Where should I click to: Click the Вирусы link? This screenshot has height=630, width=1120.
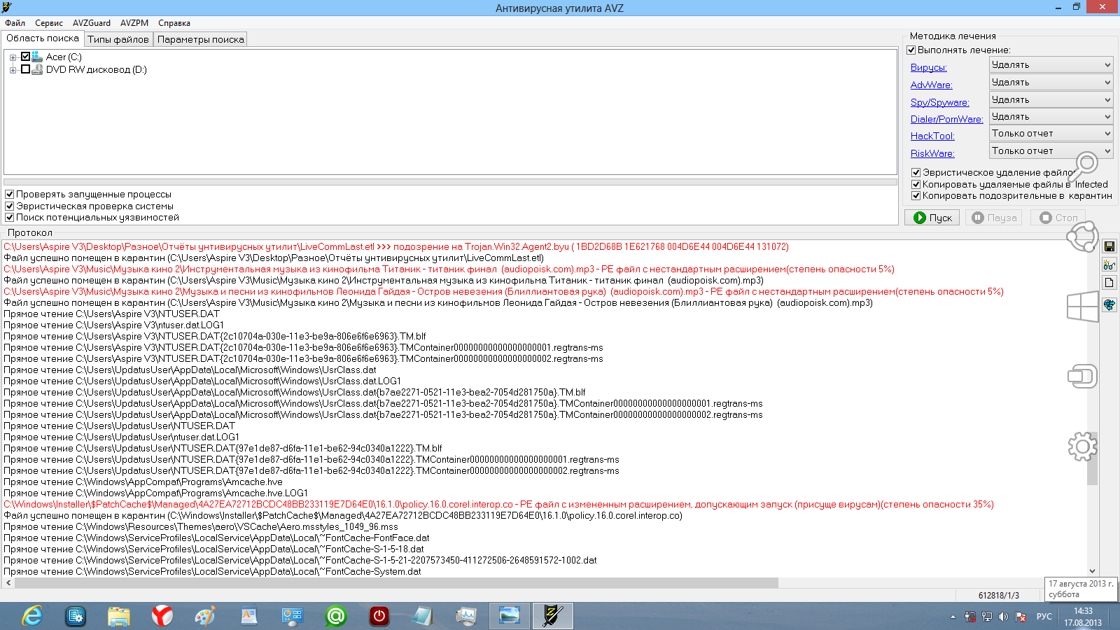pyautogui.click(x=929, y=68)
